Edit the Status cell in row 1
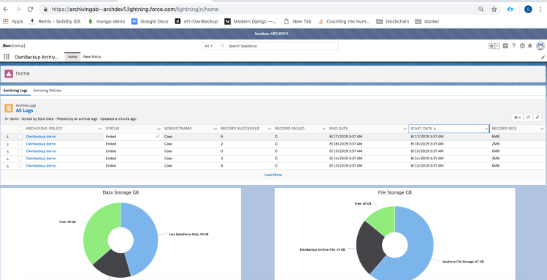Image resolution: width=547 pixels, height=280 pixels. point(158,137)
